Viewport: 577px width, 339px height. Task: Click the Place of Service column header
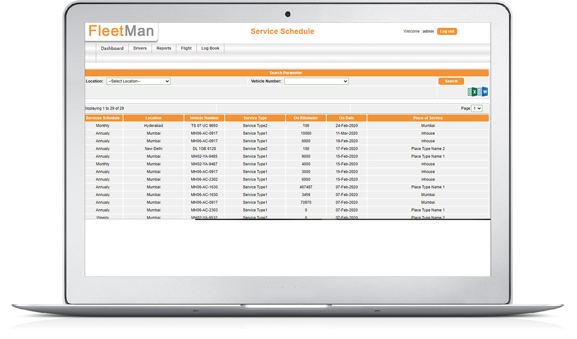tap(428, 118)
